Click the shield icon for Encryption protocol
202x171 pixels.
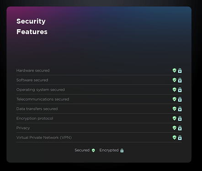click(x=175, y=118)
